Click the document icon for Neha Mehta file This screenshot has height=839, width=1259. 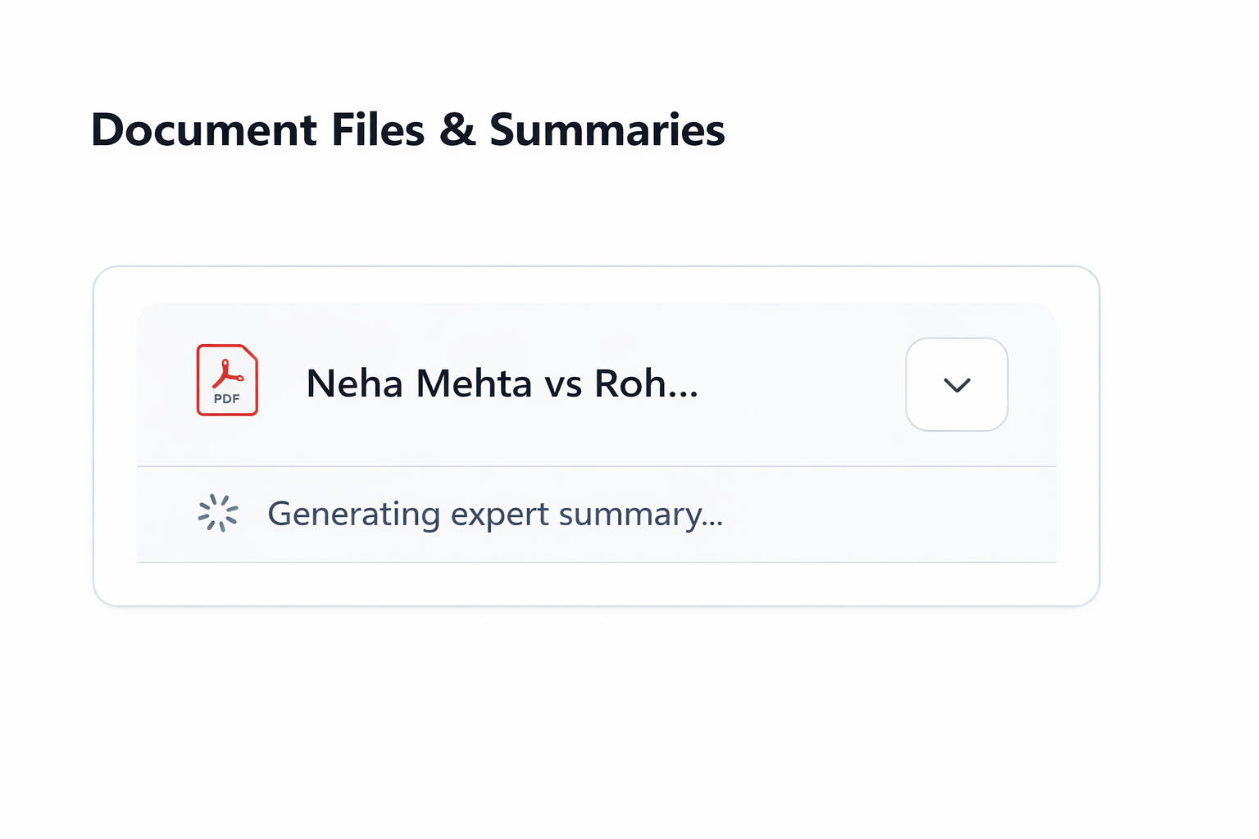pyautogui.click(x=226, y=380)
